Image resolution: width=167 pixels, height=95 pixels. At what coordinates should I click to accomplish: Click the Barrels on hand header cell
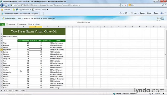click(x=23, y=41)
